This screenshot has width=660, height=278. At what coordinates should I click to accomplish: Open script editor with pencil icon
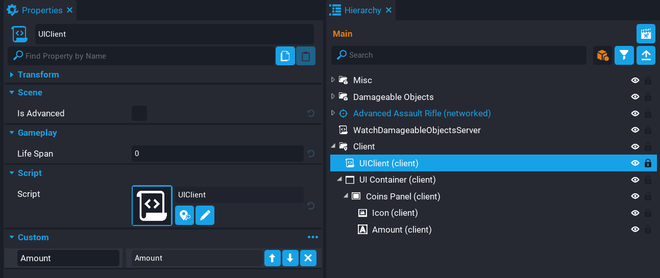tap(205, 216)
